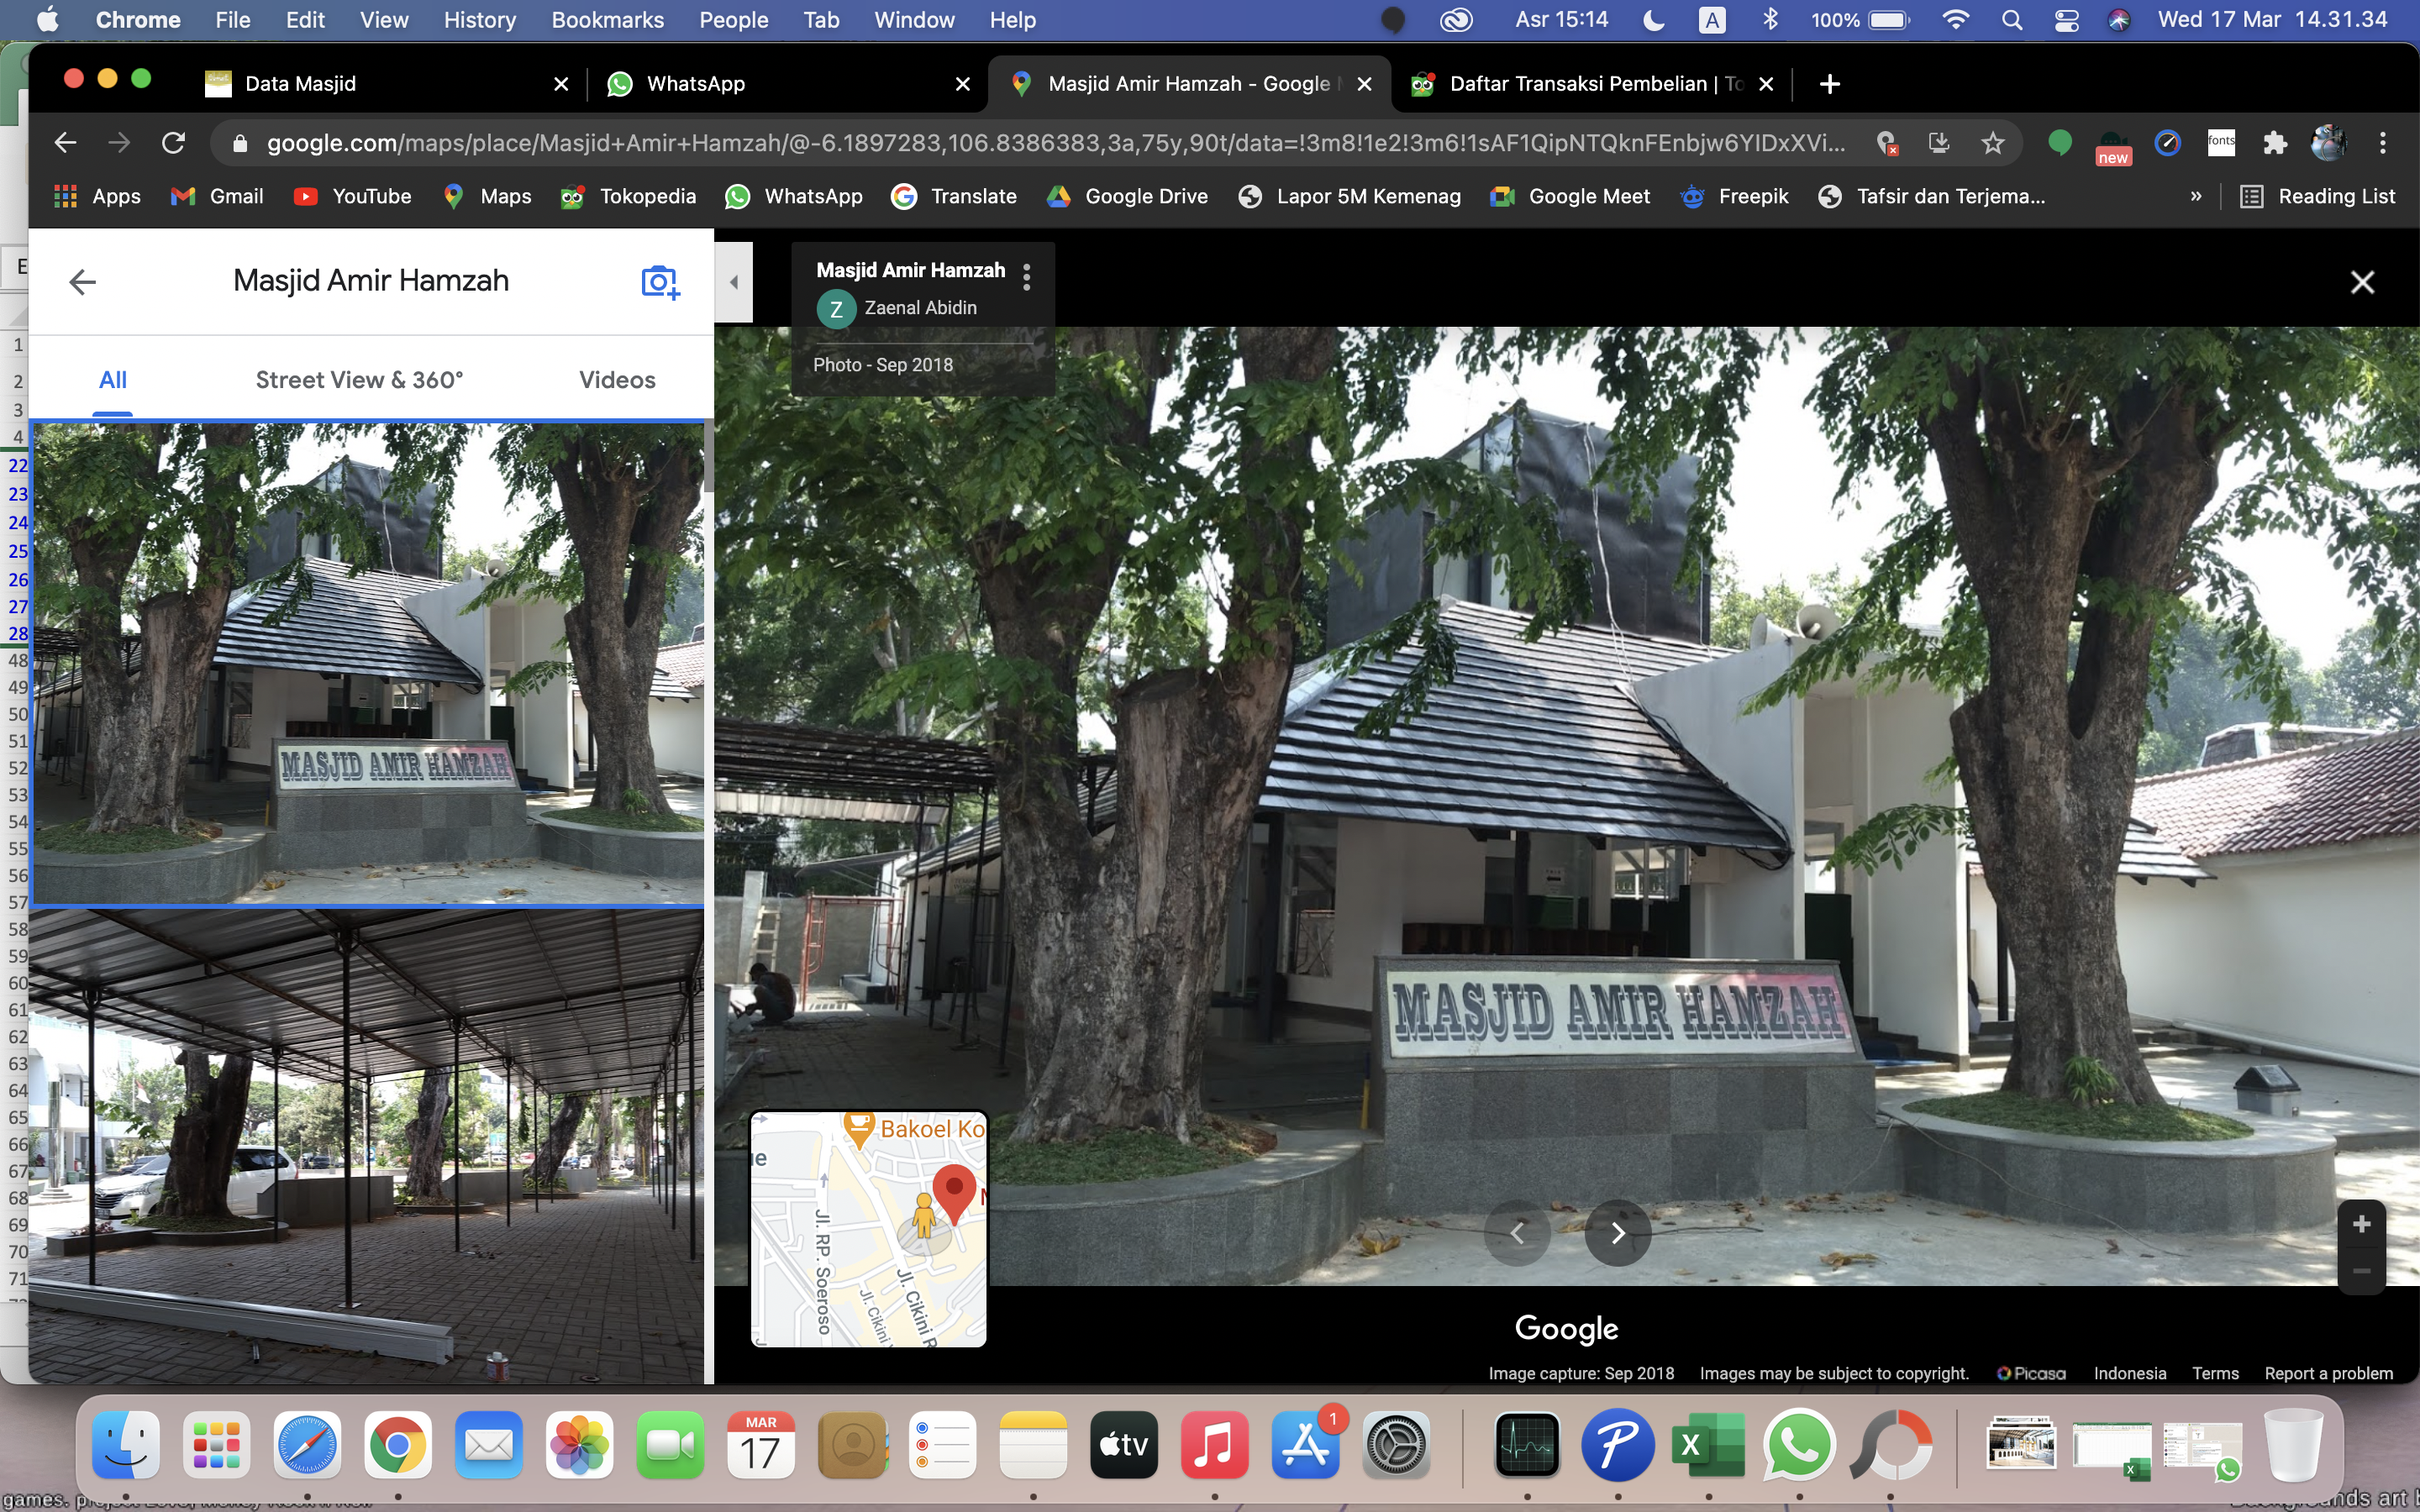
Task: Click the address bar URL
Action: tap(1055, 143)
